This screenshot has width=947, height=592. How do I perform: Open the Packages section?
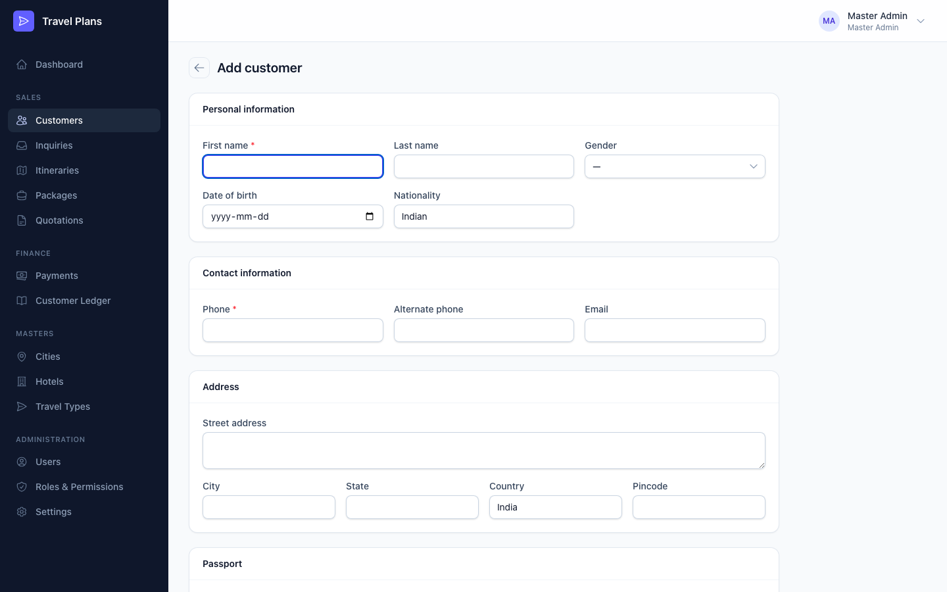[84, 195]
